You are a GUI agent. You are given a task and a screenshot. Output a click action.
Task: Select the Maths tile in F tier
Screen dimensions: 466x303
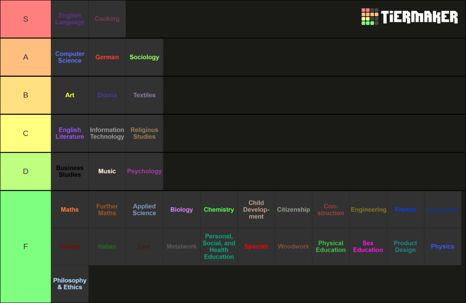(x=69, y=209)
